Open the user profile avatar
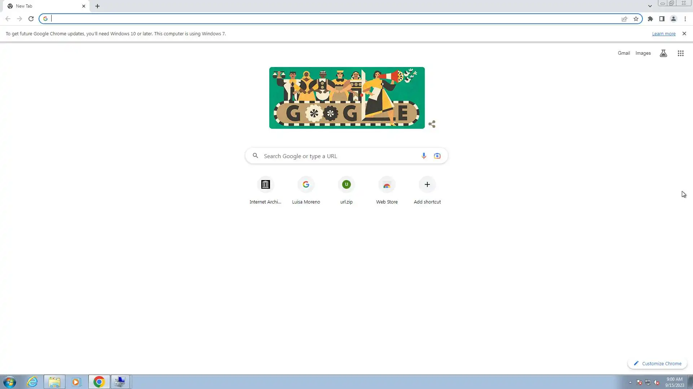Screen dimensions: 693x389 674,19
